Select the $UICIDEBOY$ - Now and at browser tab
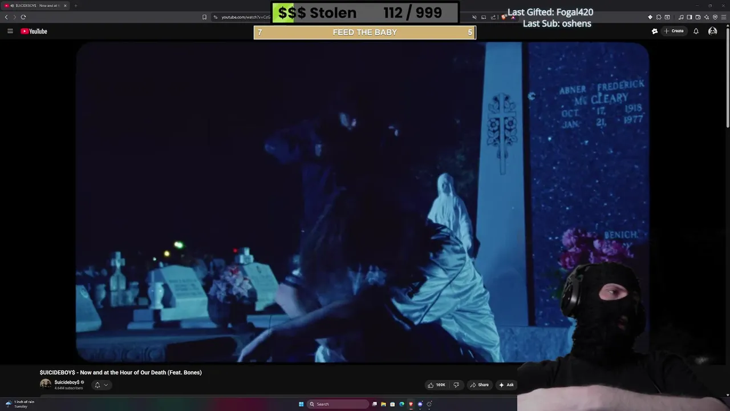Viewport: 730px width, 411px height. (34, 6)
